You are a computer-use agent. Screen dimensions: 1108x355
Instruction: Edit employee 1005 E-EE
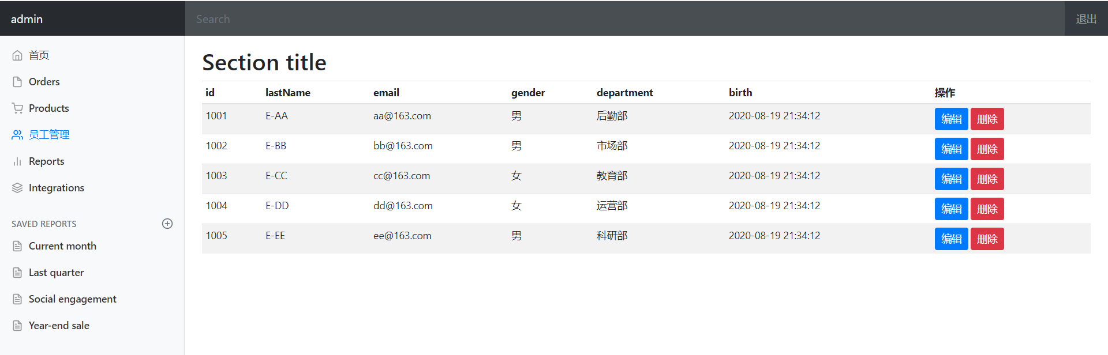(x=951, y=239)
